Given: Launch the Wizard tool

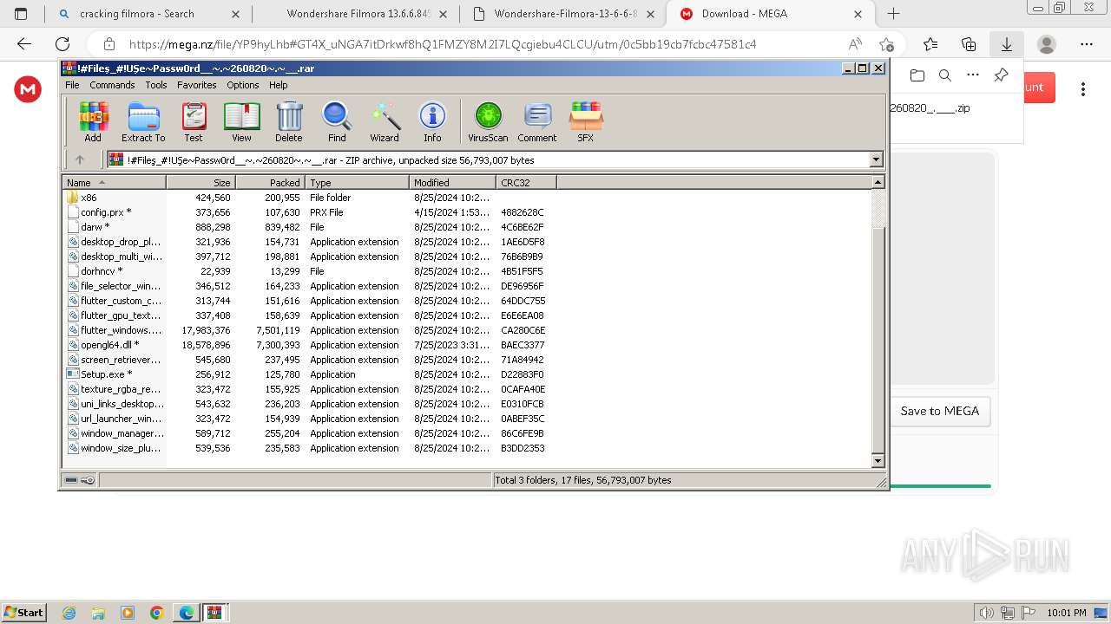Looking at the screenshot, I should click(385, 121).
